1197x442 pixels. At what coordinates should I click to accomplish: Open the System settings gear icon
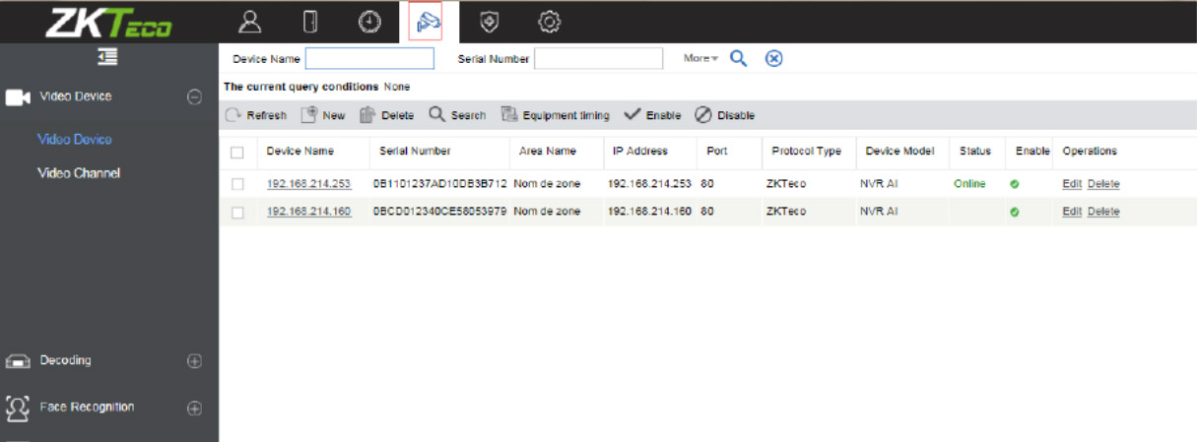click(550, 21)
